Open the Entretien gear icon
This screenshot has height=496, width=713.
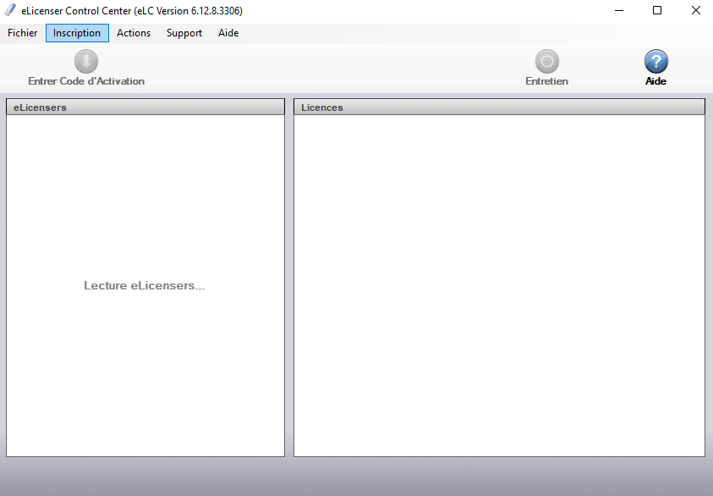[546, 62]
